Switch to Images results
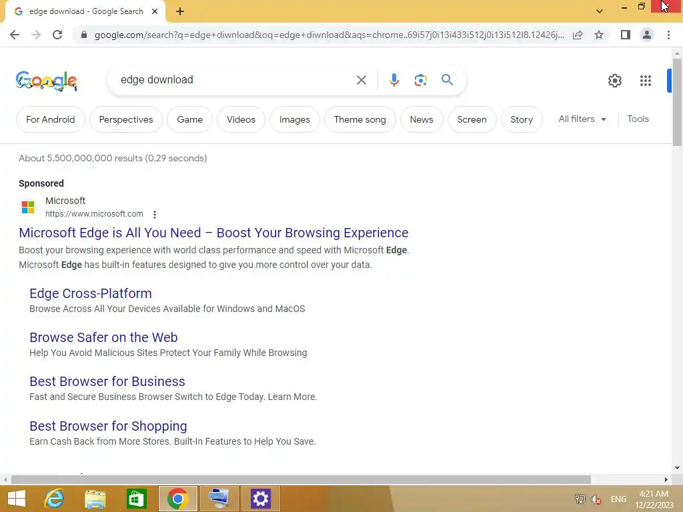The width and height of the screenshot is (683, 512). pyautogui.click(x=294, y=119)
